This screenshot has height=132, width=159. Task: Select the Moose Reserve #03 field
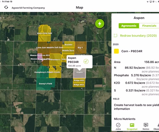(40, 55)
